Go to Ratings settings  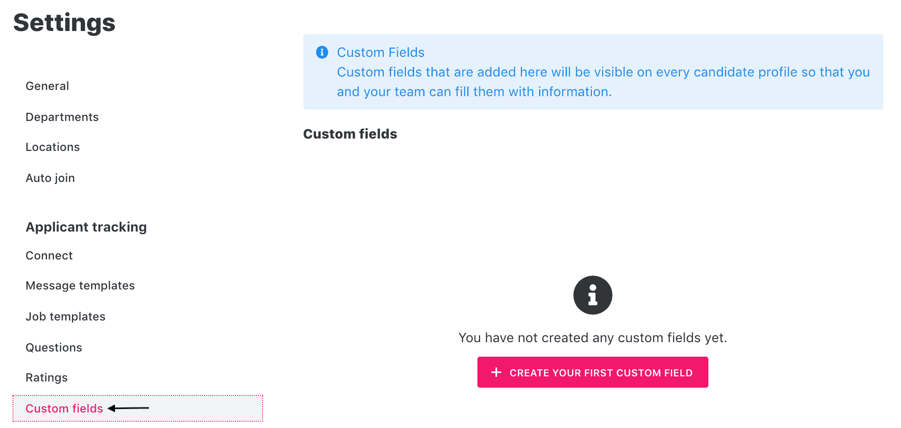(47, 377)
